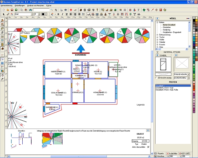Click the red plus icon

click(x=71, y=10)
